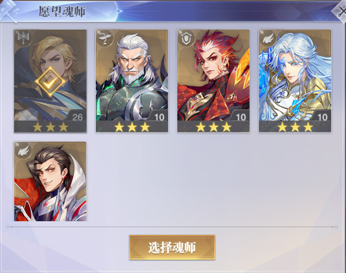Click the wing class icon on dark-haired hero
The width and height of the screenshot is (346, 273).
[x=23, y=150]
